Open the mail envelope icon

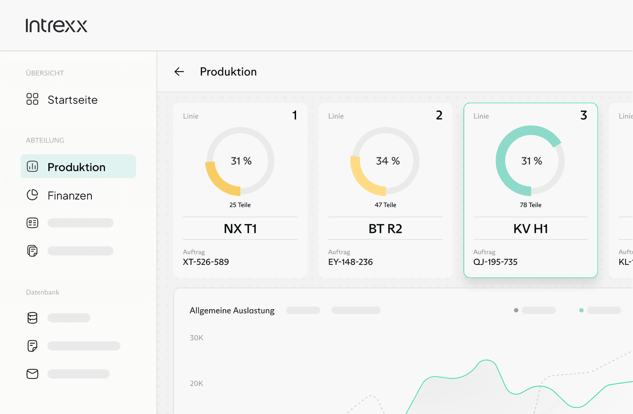click(33, 374)
